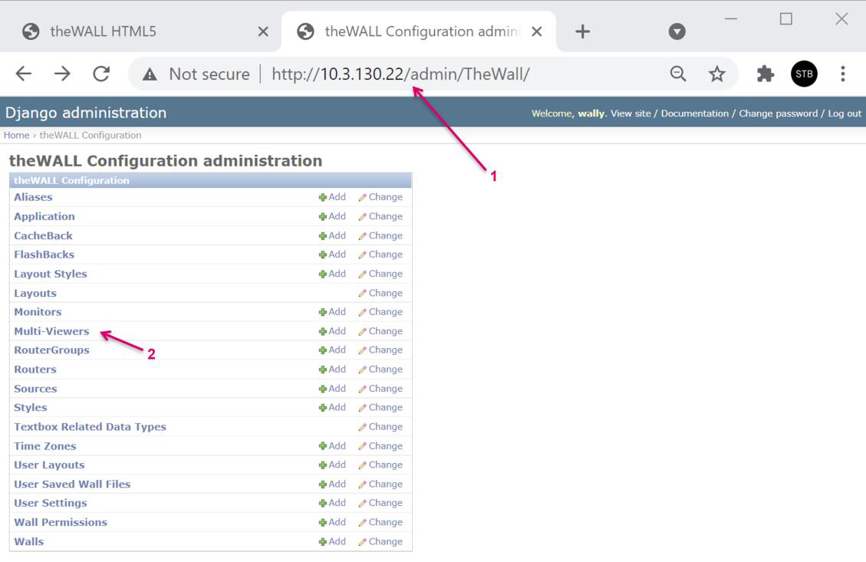Click Log out in the header

click(x=845, y=113)
